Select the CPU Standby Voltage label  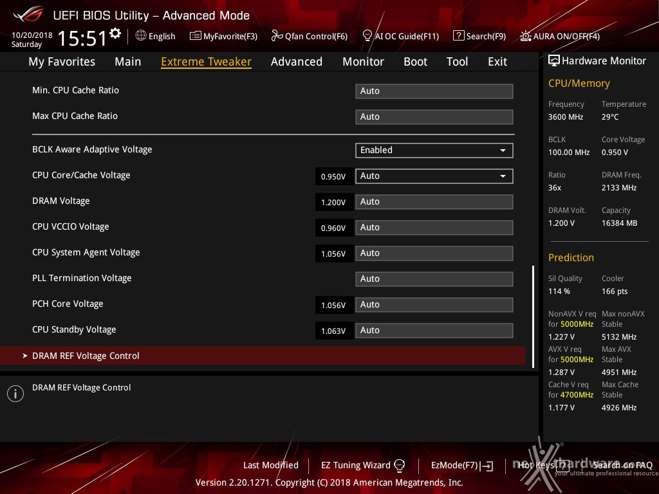74,330
